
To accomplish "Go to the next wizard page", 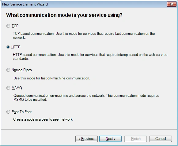I will tap(111, 139).
